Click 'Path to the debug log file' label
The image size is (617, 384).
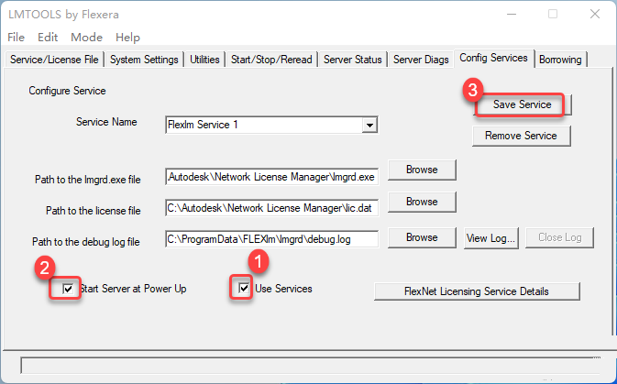(x=86, y=242)
